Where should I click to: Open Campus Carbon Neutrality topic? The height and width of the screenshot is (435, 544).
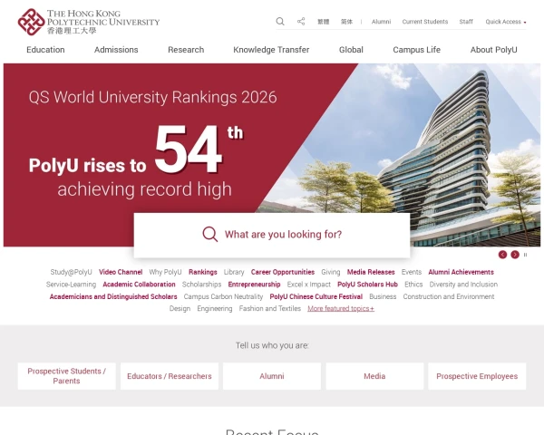pos(223,296)
